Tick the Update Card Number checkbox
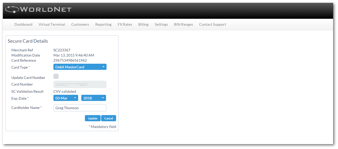 coord(56,76)
